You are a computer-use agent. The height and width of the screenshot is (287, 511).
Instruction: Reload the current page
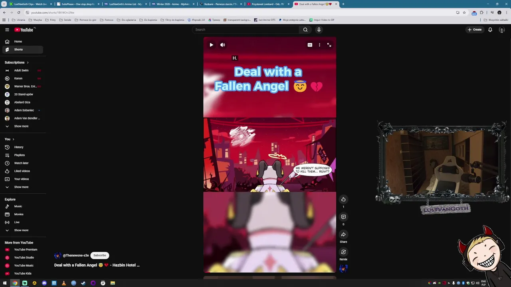pos(18,12)
